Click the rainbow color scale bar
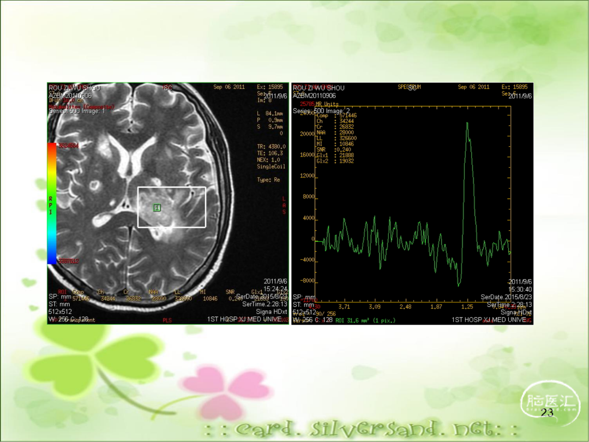Image resolution: width=589 pixels, height=442 pixels. click(52, 203)
